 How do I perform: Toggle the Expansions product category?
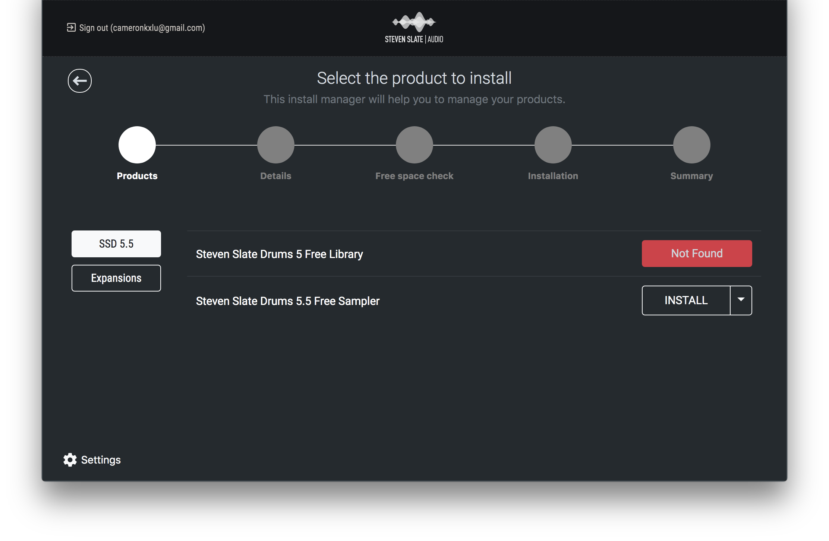coord(117,278)
